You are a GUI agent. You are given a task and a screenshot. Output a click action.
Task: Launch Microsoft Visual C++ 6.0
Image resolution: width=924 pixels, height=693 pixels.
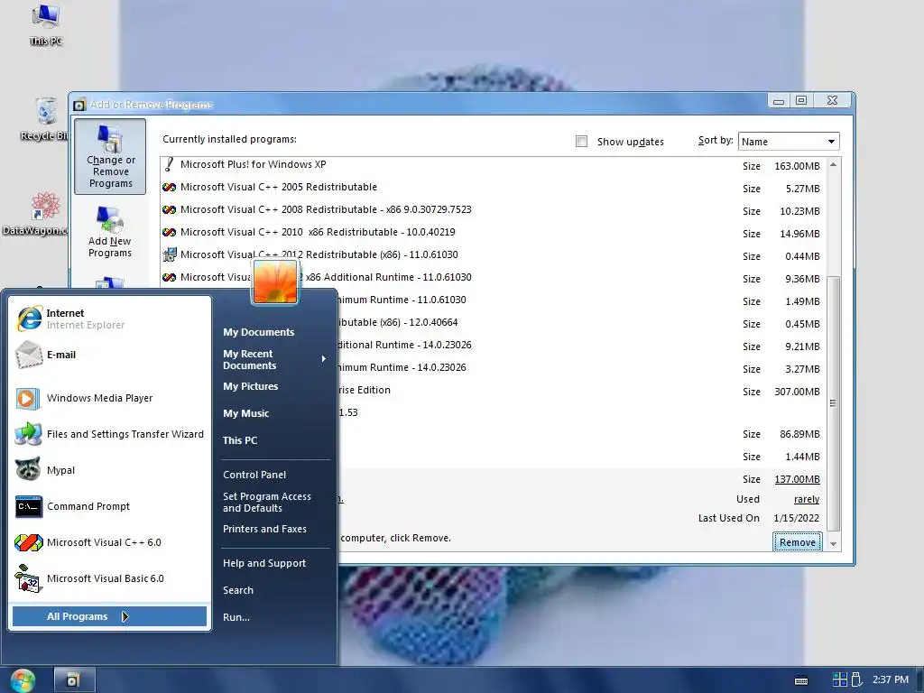pos(109,542)
